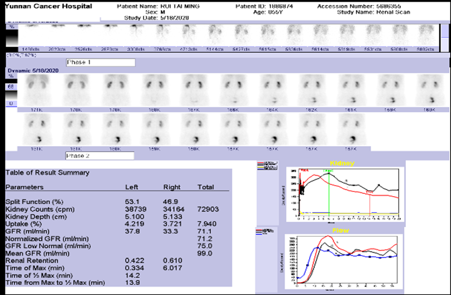Image resolution: width=451 pixels, height=295 pixels.
Task: Click the Left column header
Action: coord(131,187)
